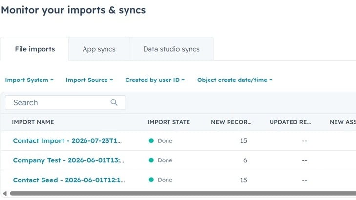Click updated records dashes in Contact Import row

click(x=304, y=141)
